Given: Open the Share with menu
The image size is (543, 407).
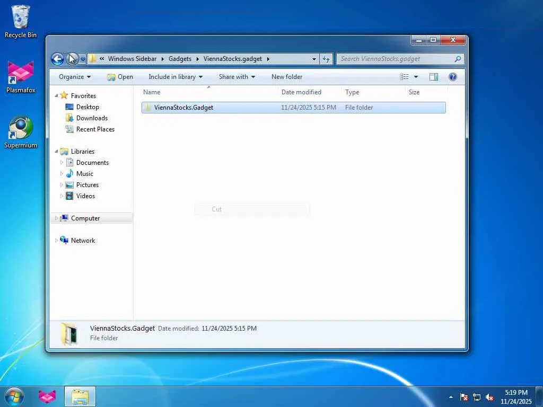Looking at the screenshot, I should (x=237, y=77).
